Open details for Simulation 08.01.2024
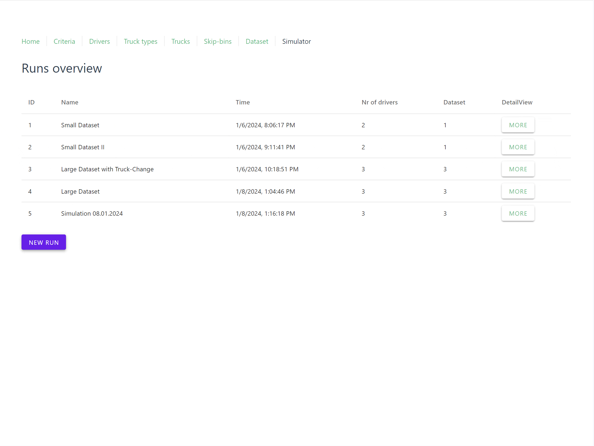This screenshot has height=446, width=594. (x=518, y=213)
